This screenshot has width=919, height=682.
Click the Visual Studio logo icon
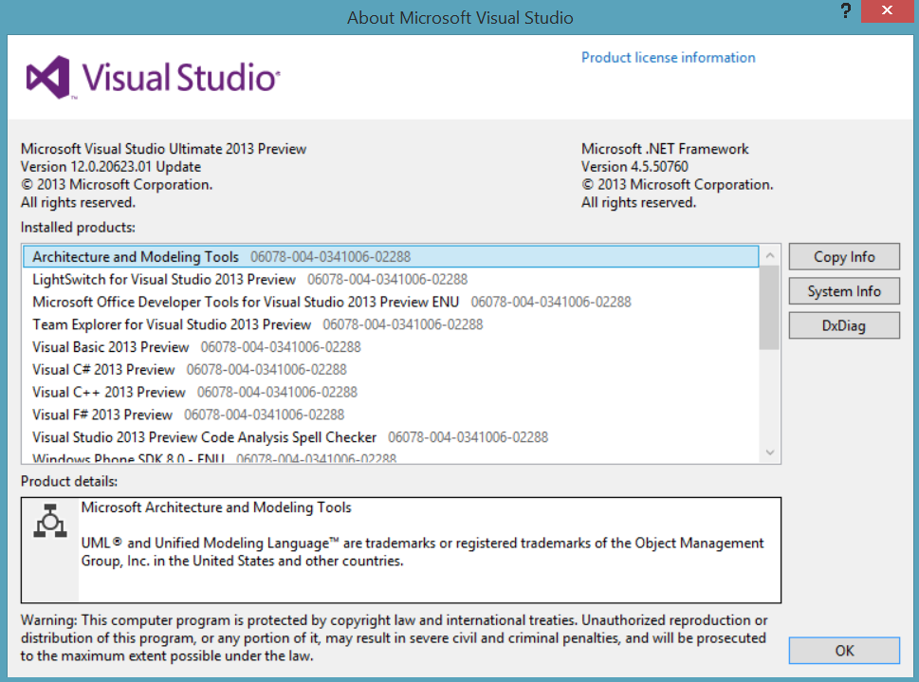point(48,78)
